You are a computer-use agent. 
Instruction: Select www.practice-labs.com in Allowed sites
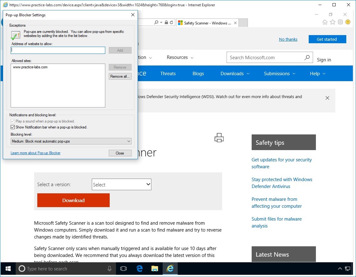[x=30, y=67]
